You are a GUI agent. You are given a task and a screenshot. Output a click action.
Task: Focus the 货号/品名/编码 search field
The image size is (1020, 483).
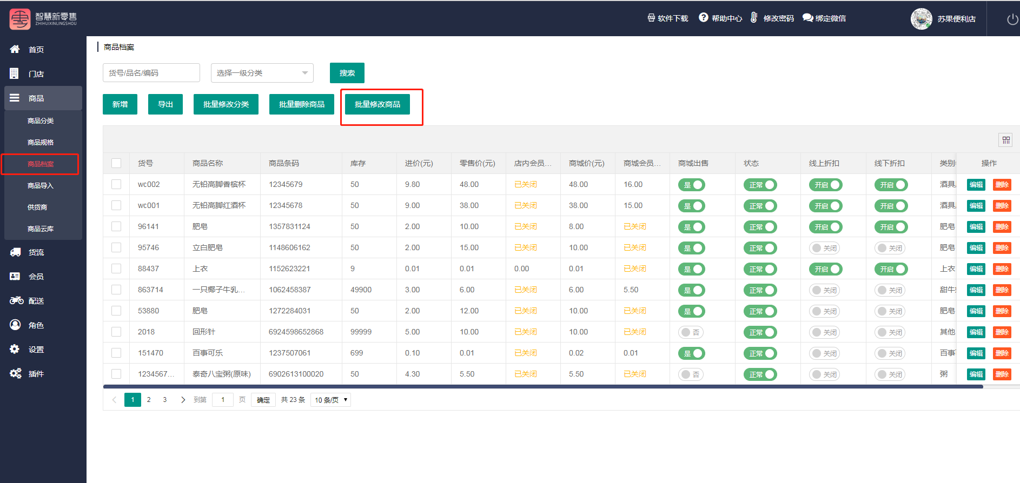point(151,73)
